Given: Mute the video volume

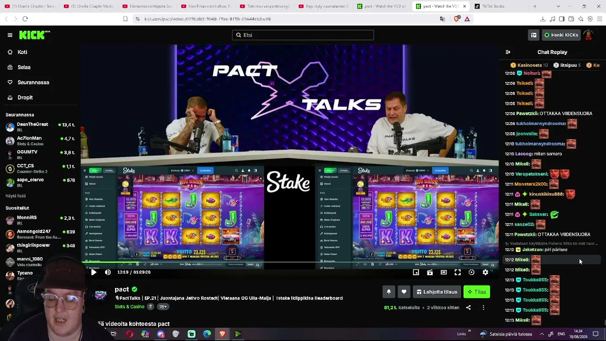Looking at the screenshot, I should tap(108, 272).
